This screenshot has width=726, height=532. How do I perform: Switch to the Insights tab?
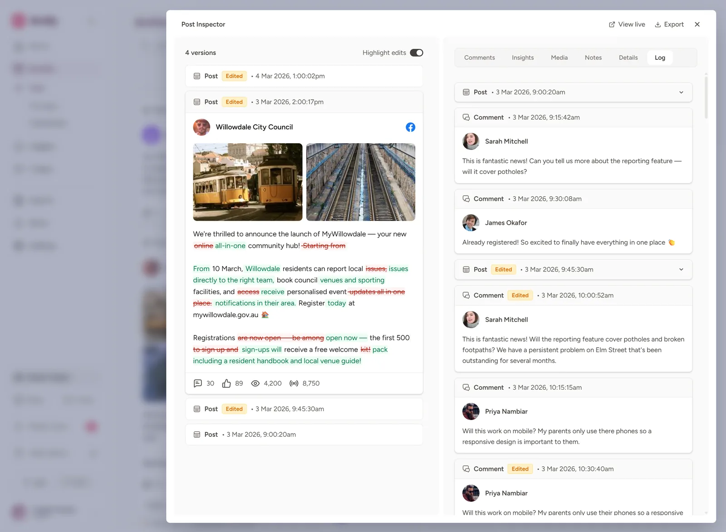[523, 58]
